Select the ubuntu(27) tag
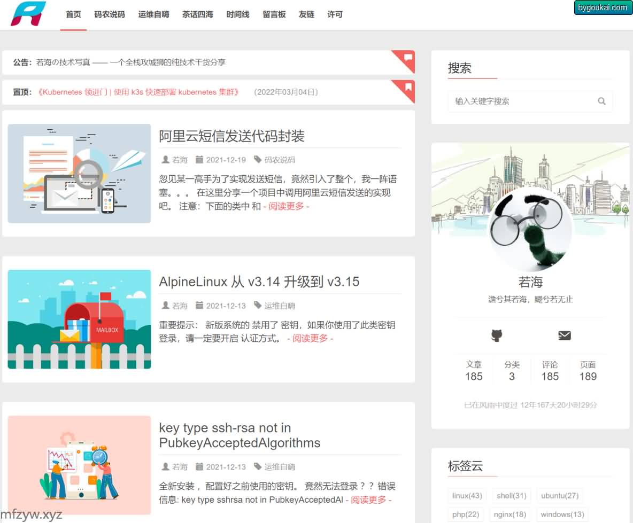This screenshot has height=523, width=633. point(559,496)
